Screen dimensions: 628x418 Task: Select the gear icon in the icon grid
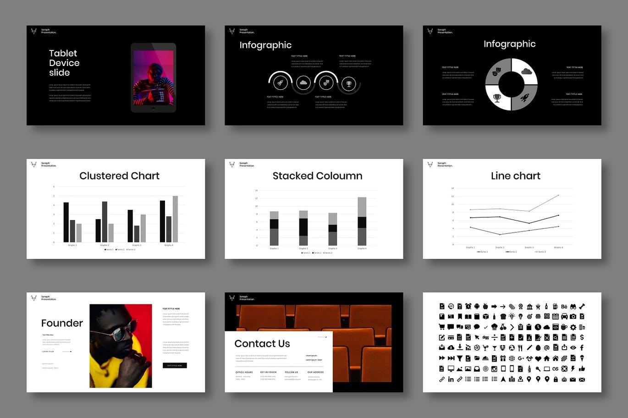[573, 327]
